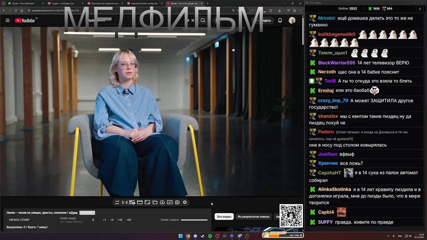The height and width of the screenshot is (240, 427).
Task: Open the gear settings in player toolbar
Action: pyautogui.click(x=185, y=202)
